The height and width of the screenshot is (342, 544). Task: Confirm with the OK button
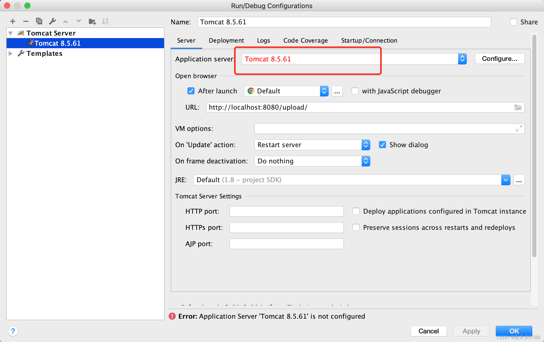tap(514, 331)
